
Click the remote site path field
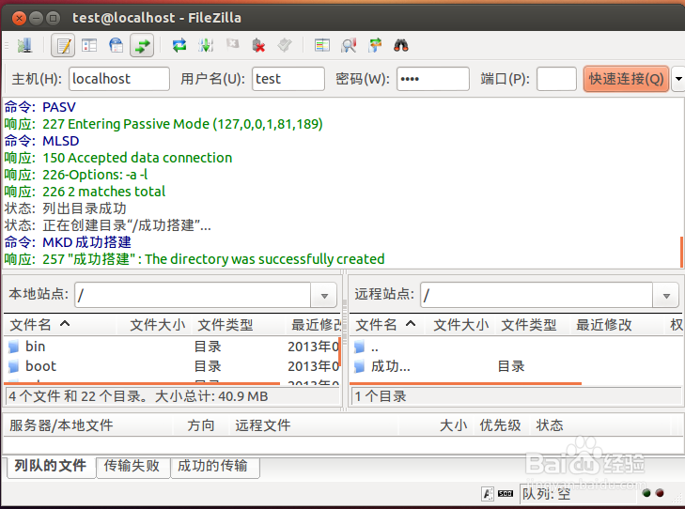[537, 296]
